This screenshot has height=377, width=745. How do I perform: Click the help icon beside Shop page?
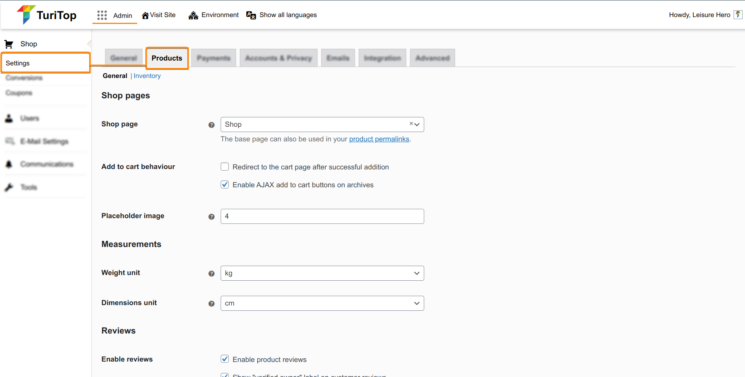[x=211, y=125]
